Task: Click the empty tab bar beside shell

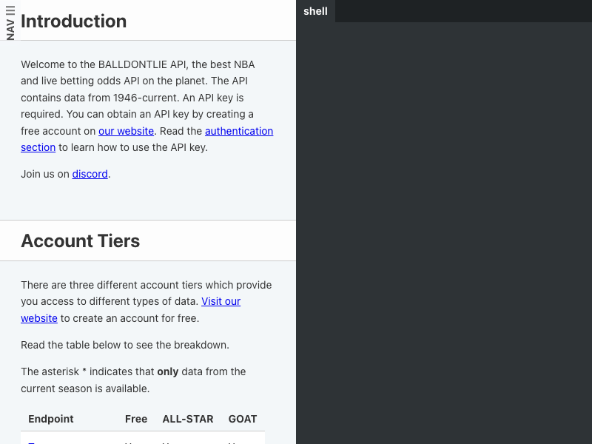Action: pyautogui.click(x=463, y=11)
